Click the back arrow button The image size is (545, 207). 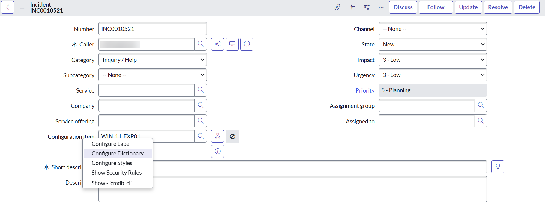(x=8, y=7)
